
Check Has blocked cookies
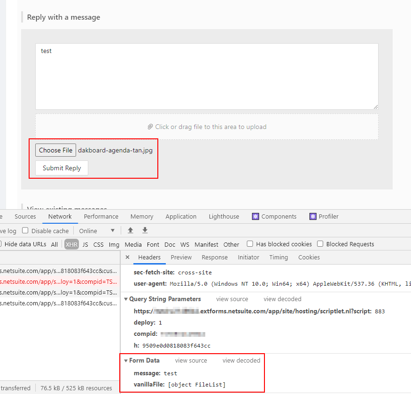(249, 244)
